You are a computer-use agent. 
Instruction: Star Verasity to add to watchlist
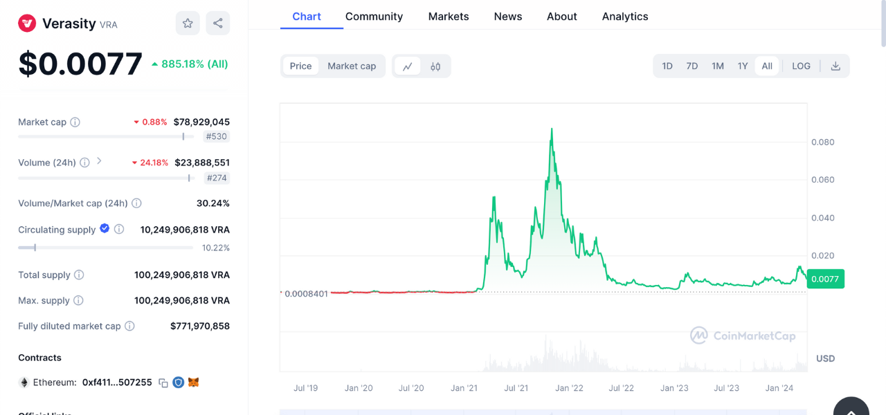click(188, 24)
